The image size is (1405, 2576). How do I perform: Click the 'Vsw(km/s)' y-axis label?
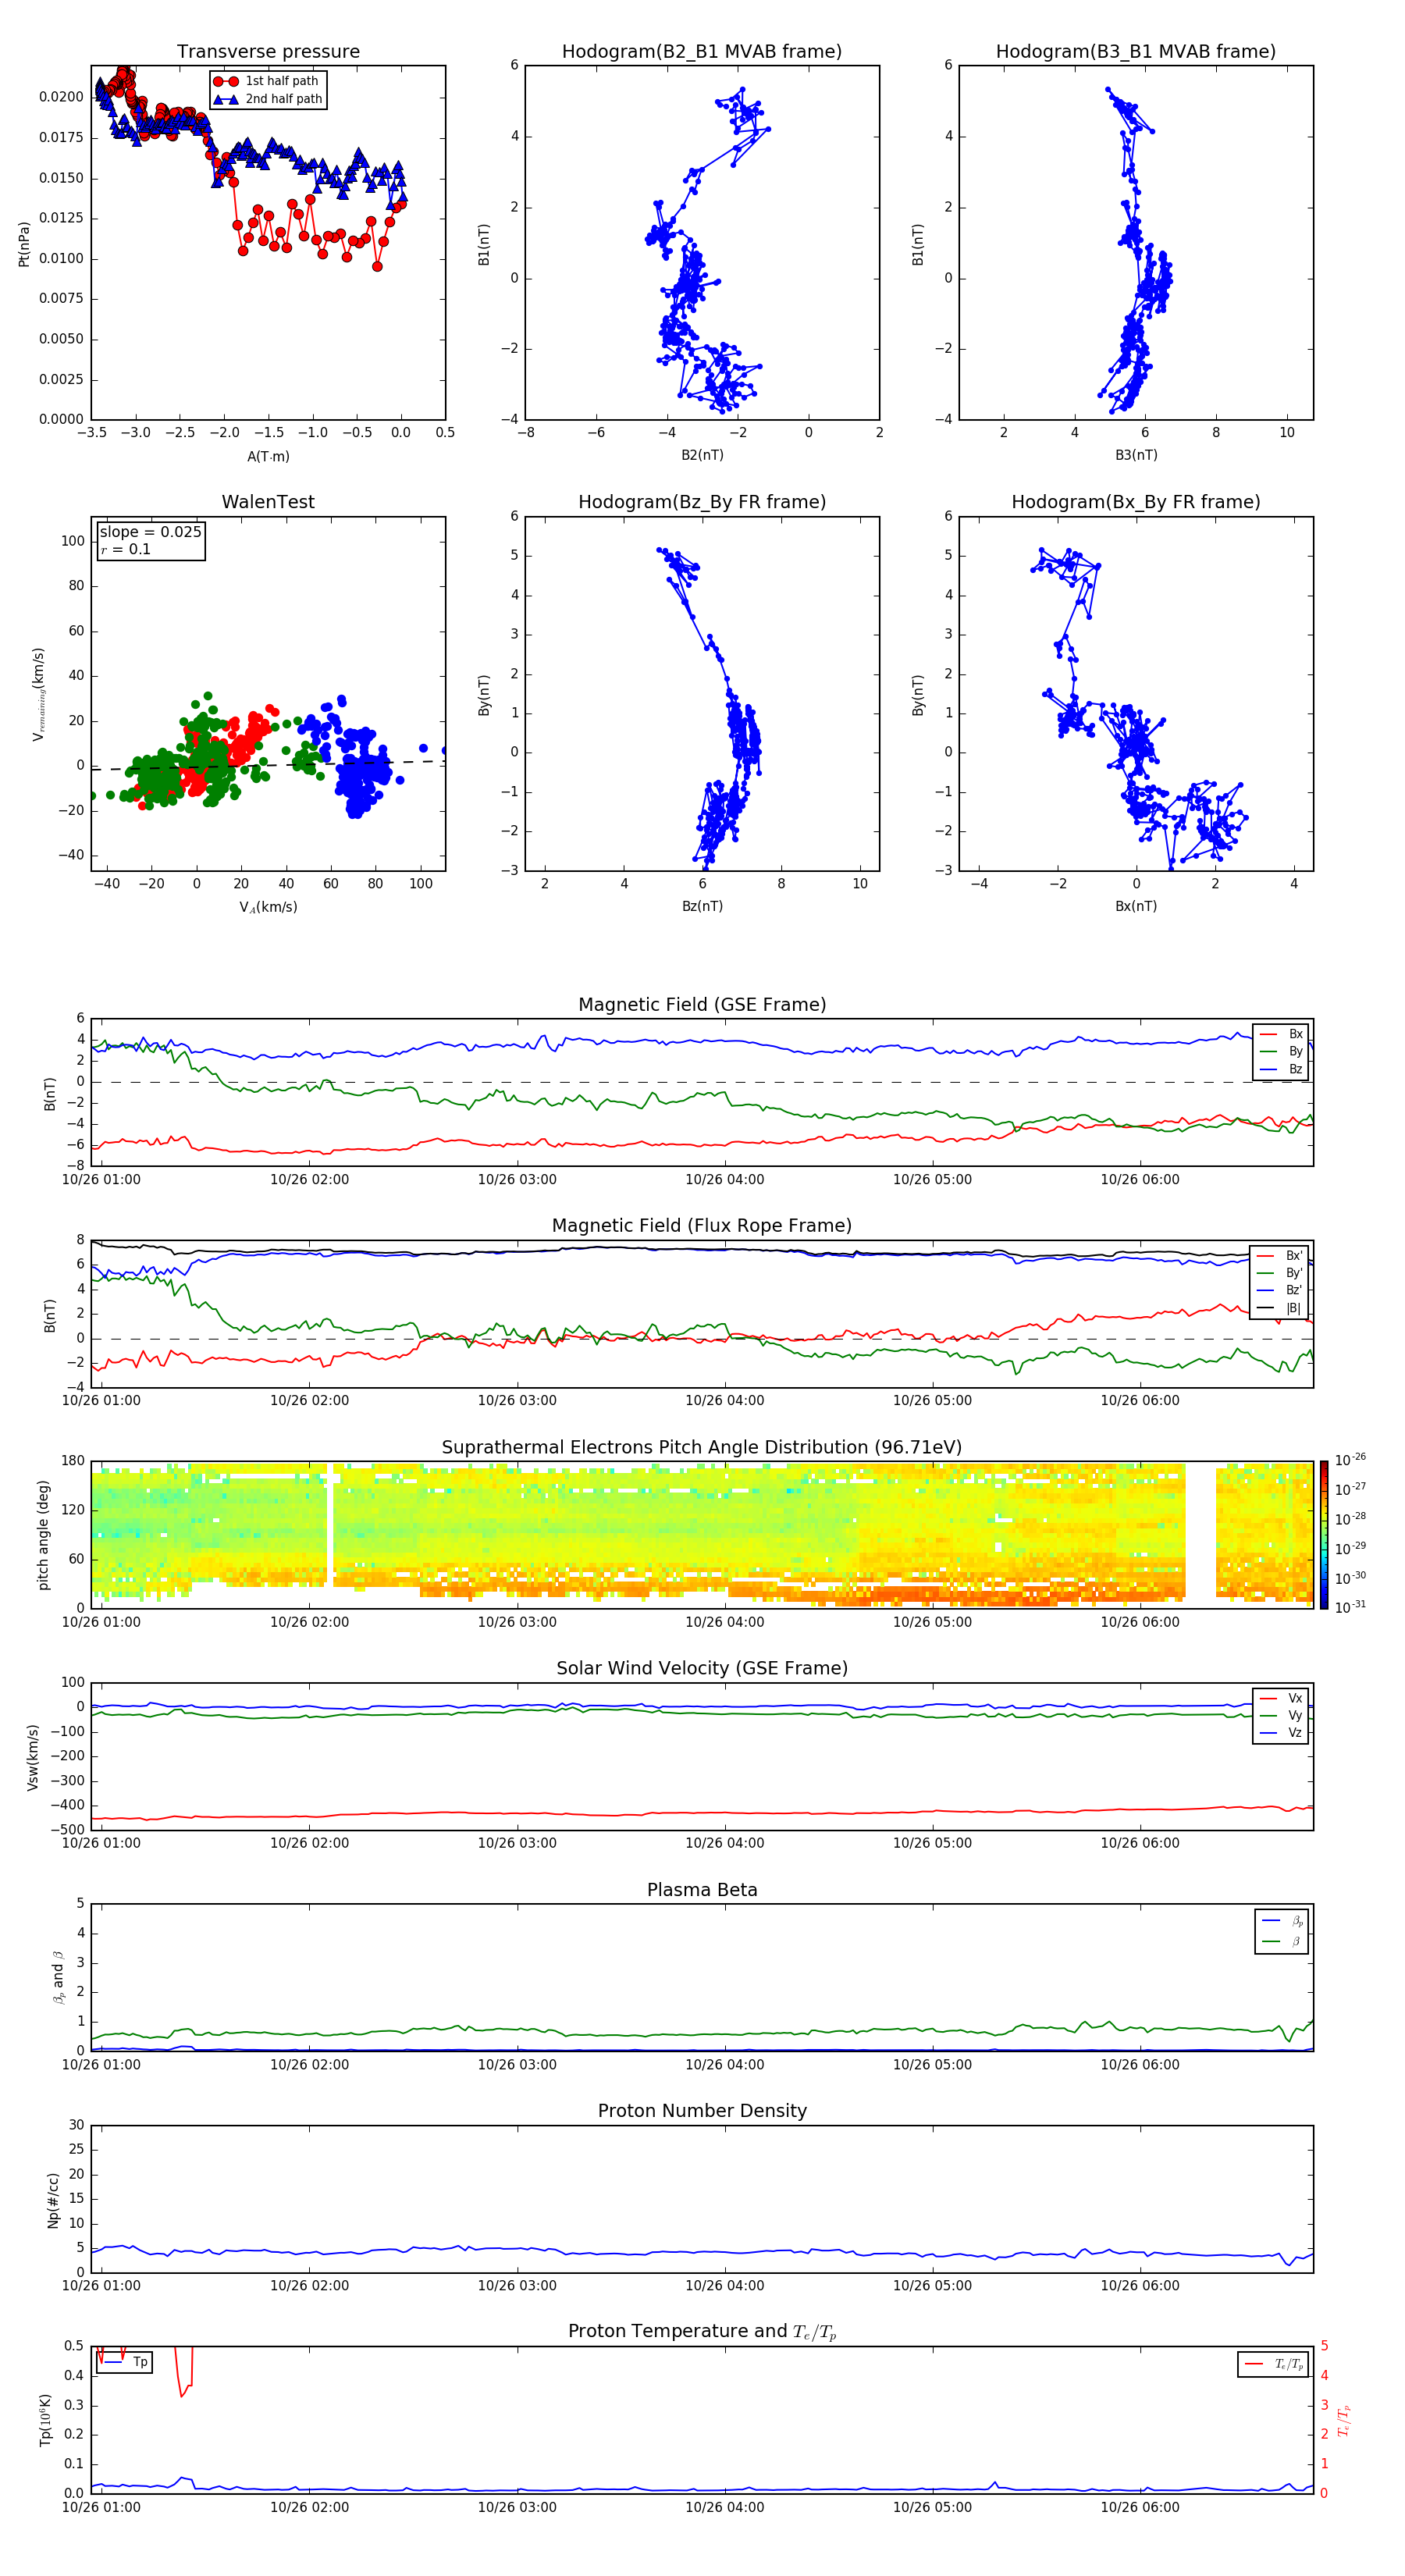[x=33, y=1757]
